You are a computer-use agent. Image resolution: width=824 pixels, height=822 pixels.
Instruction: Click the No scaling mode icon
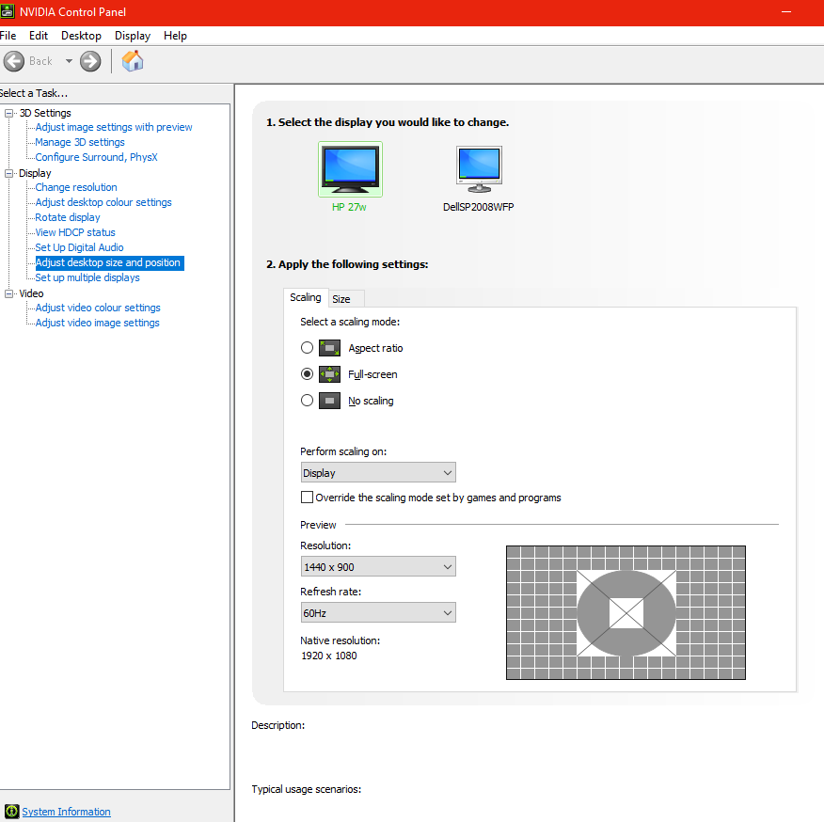(329, 401)
